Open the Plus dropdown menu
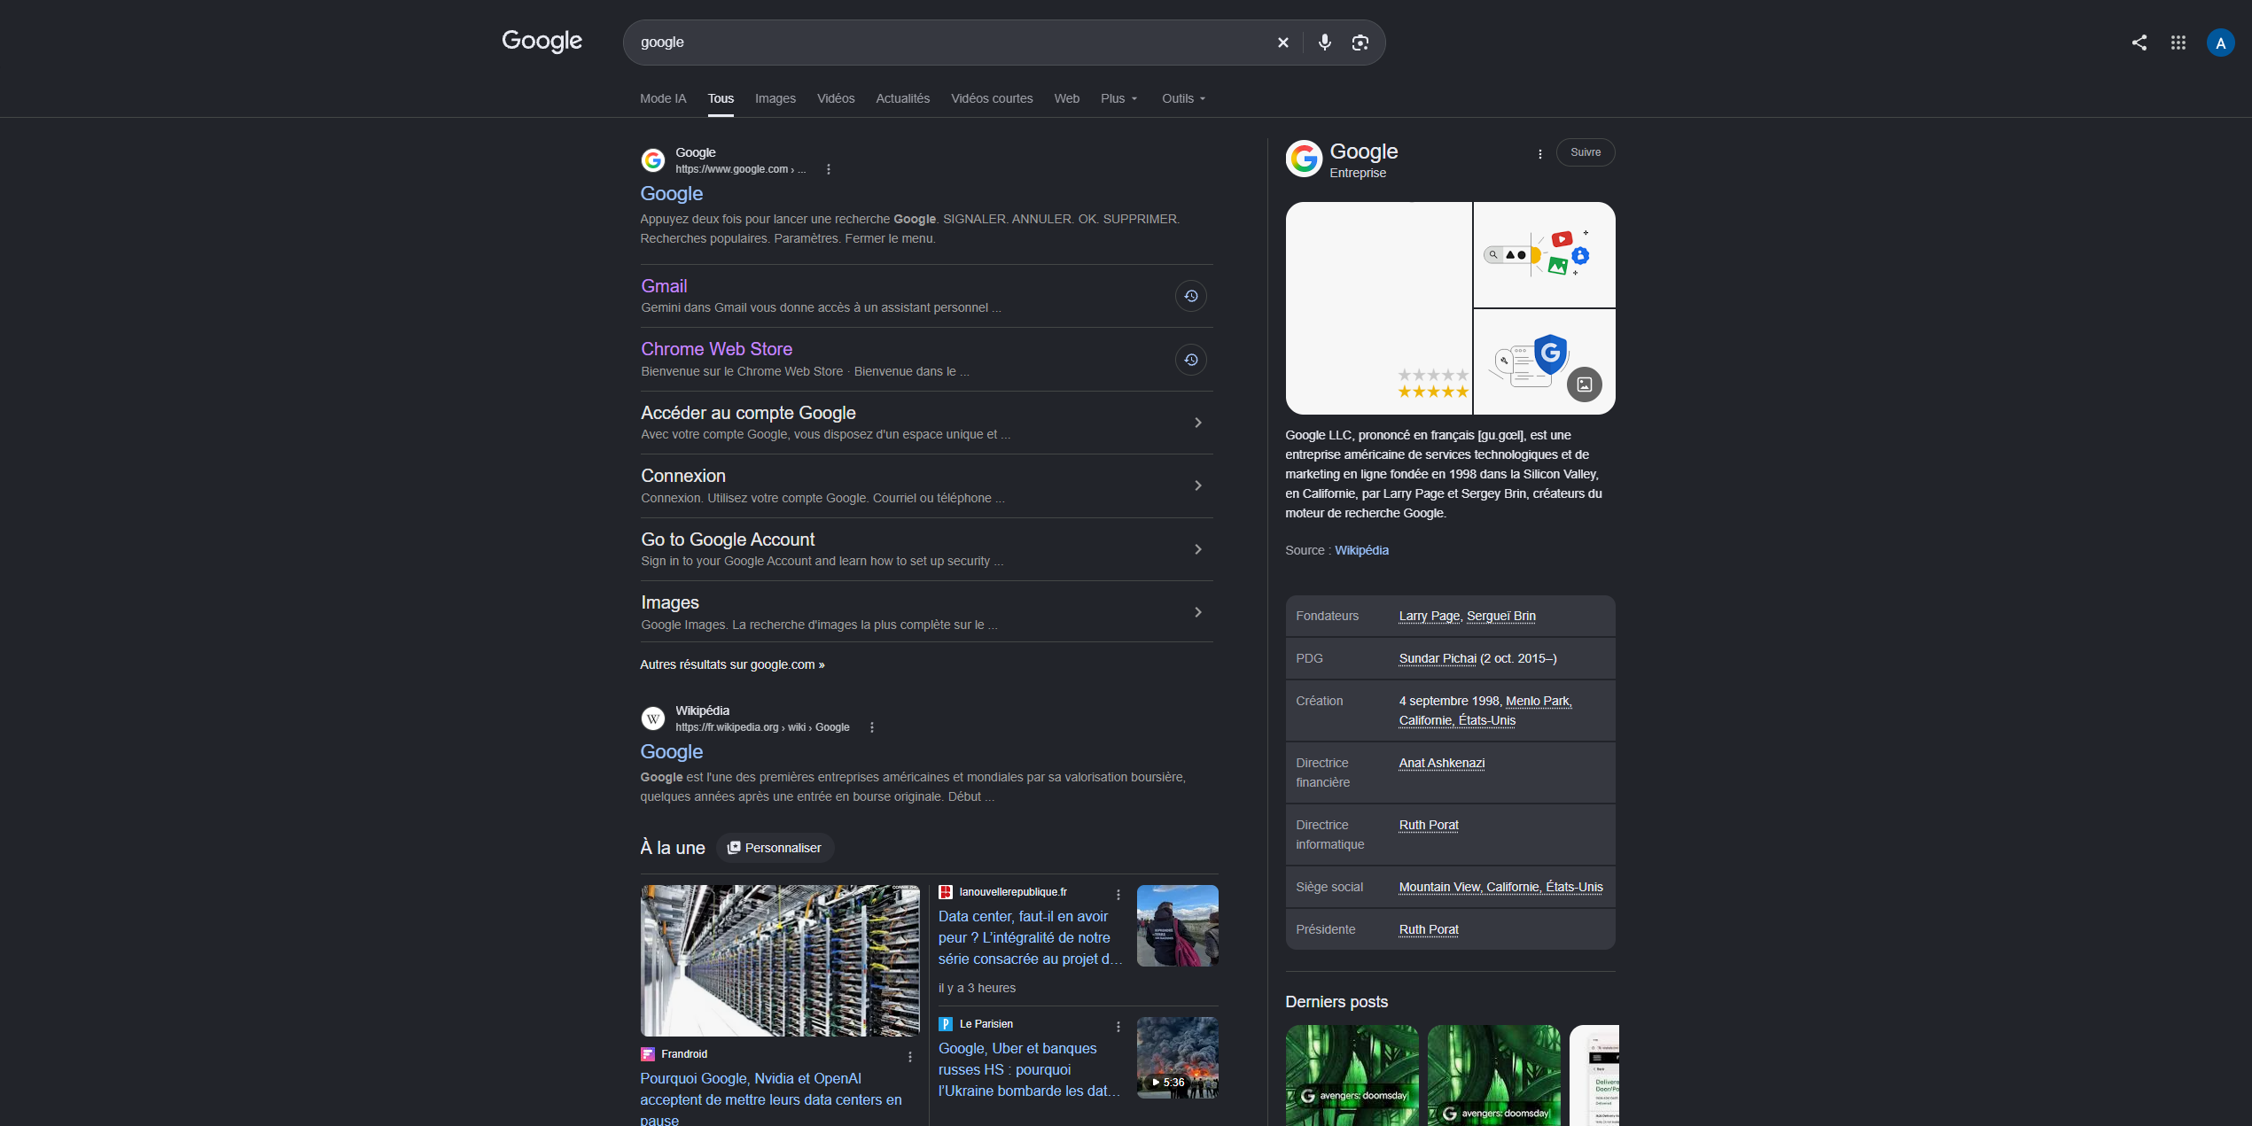The width and height of the screenshot is (2252, 1126). [x=1118, y=98]
